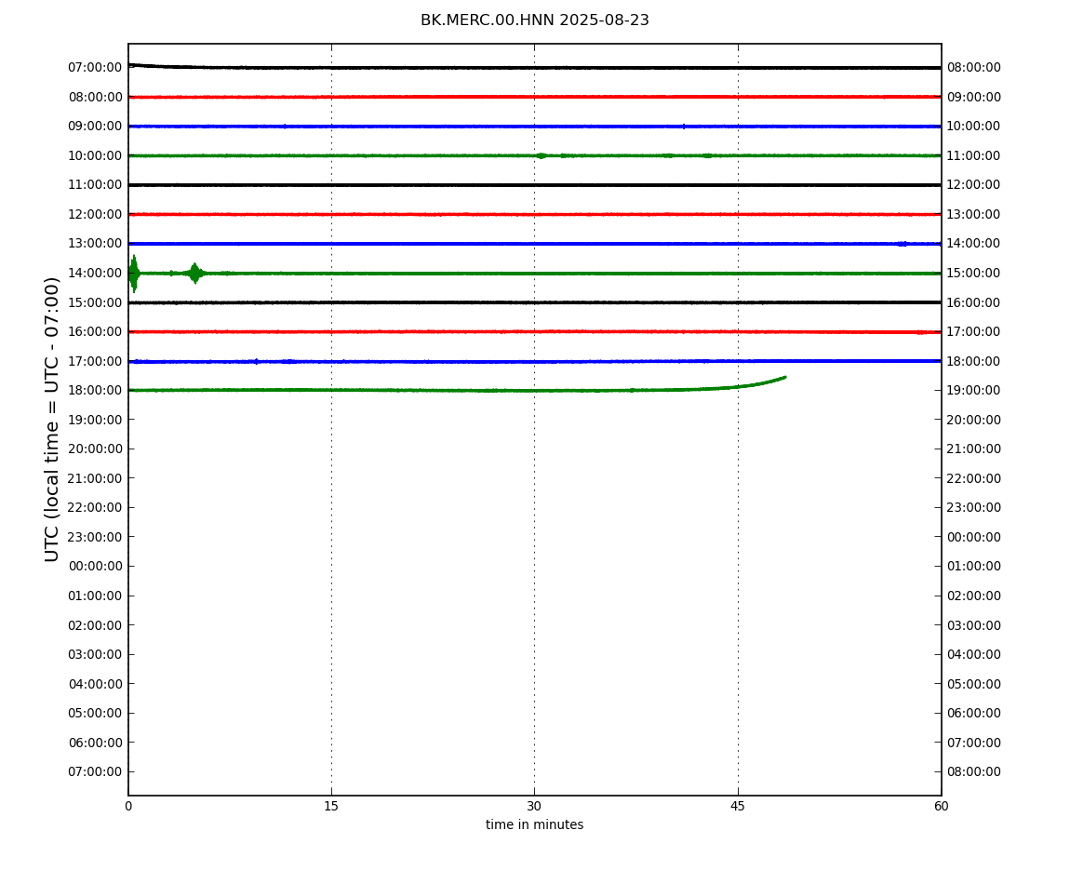This screenshot has height=884, width=1070.
Task: Click the right-axis label 19:00:00
Action: click(973, 391)
